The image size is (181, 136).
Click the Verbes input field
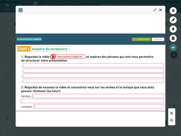tap(98, 96)
